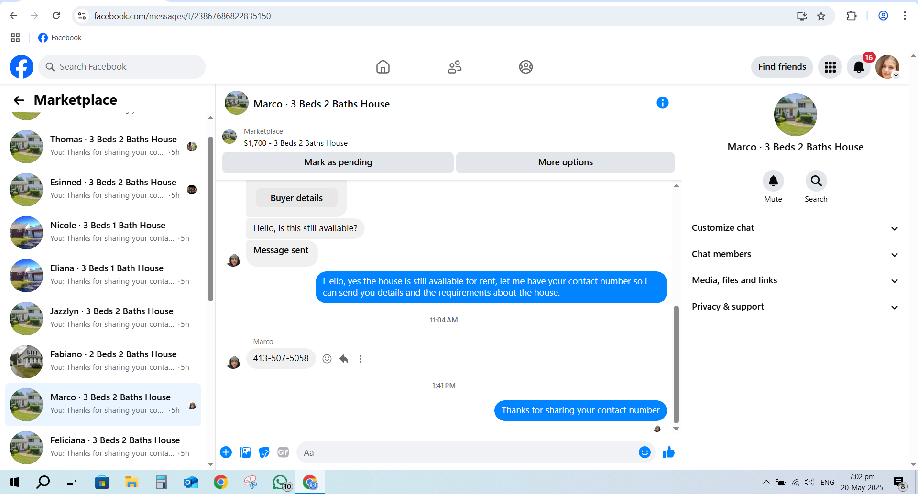Open the taskbar clock showing 7:02 pm
The width and height of the screenshot is (918, 494).
coord(862,482)
